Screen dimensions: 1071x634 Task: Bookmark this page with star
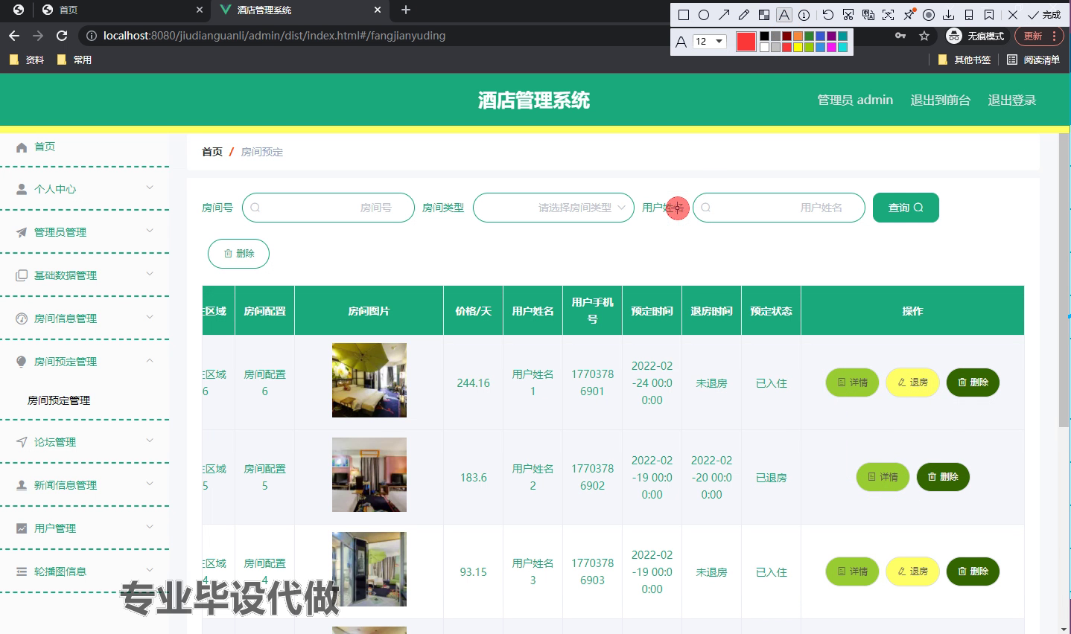[x=924, y=36]
